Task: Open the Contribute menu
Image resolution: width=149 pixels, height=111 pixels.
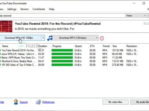Action: [39, 9]
